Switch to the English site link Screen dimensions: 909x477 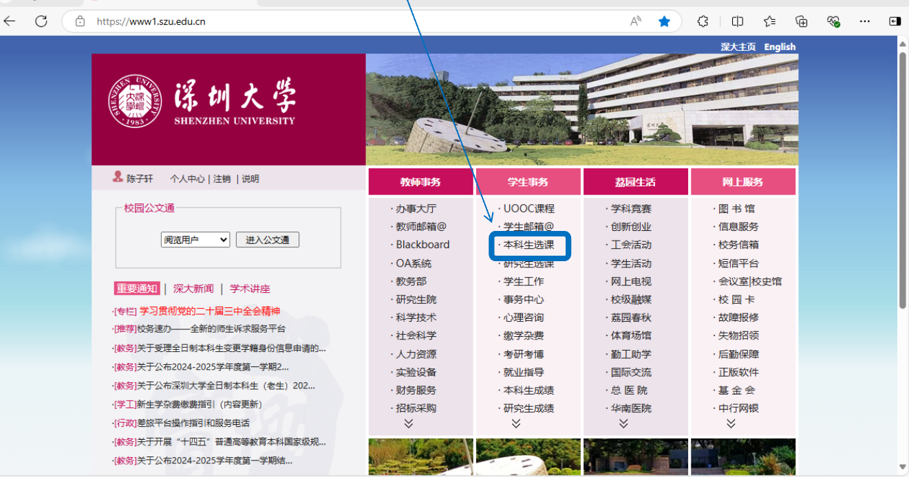780,47
